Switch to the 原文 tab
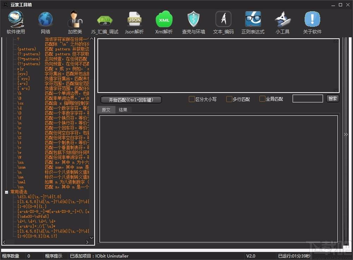 (x=106, y=110)
